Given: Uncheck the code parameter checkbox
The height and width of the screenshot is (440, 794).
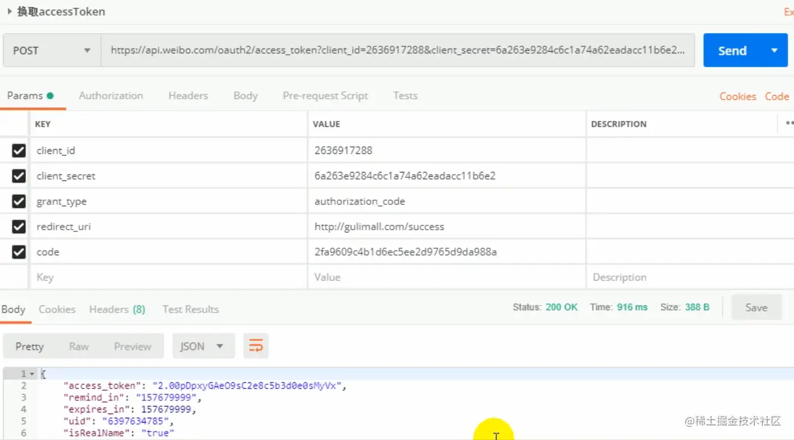Looking at the screenshot, I should (x=19, y=252).
